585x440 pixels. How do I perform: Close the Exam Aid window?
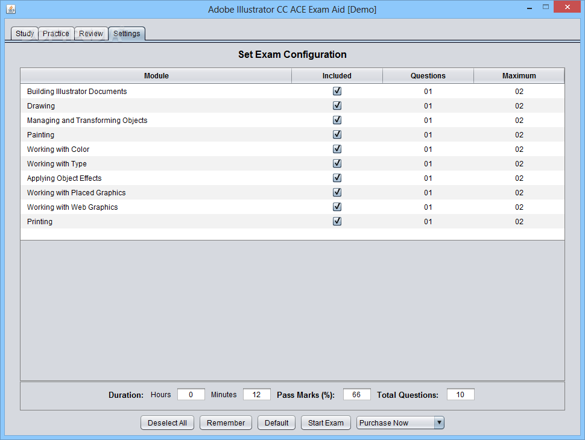567,7
